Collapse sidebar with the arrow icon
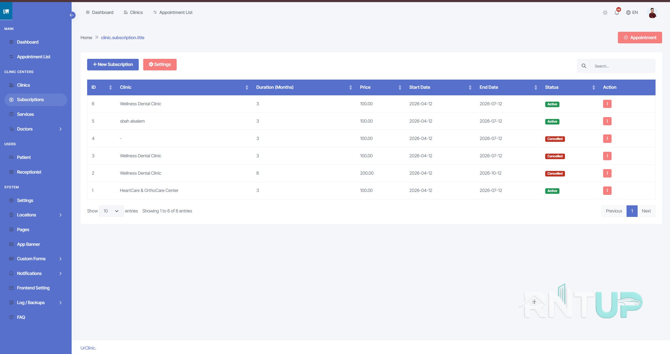 [72, 15]
